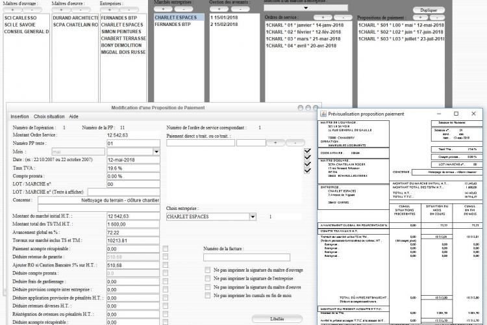The width and height of the screenshot is (487, 325).
Task: Open the Aide menu
Action: [x=73, y=116]
